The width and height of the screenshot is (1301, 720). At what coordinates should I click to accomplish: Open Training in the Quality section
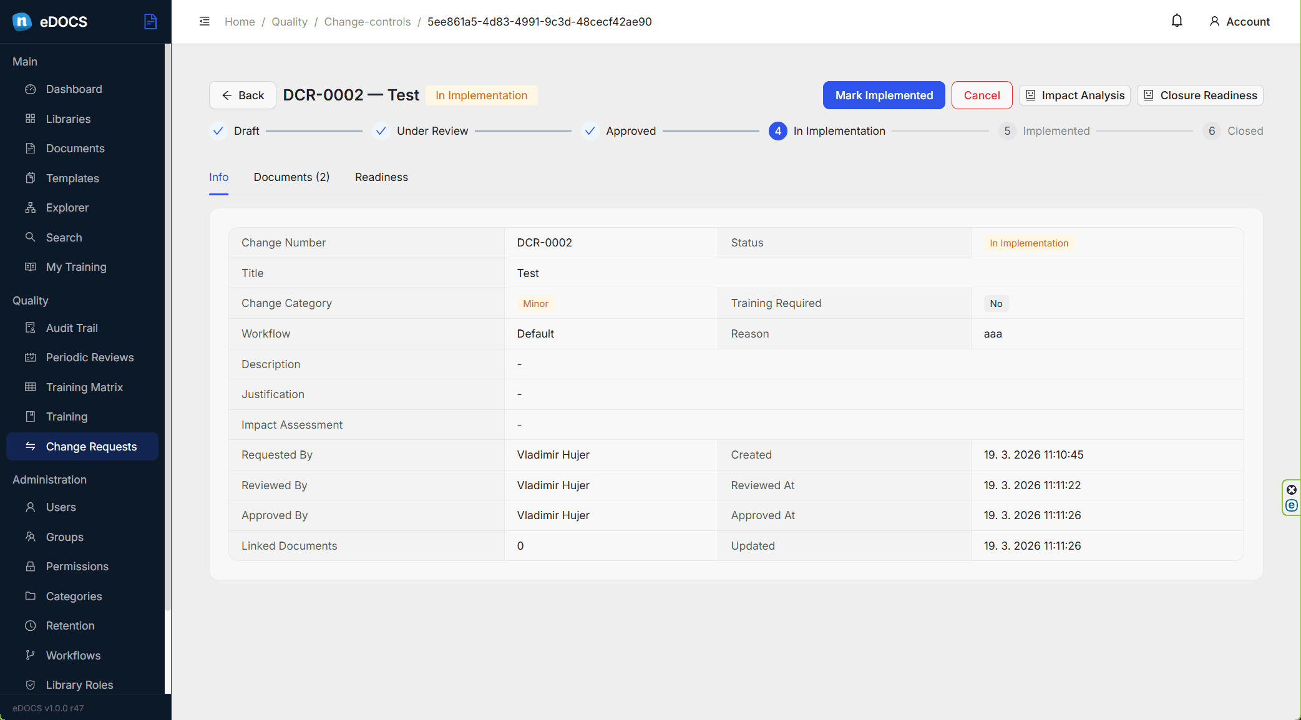coord(82,417)
